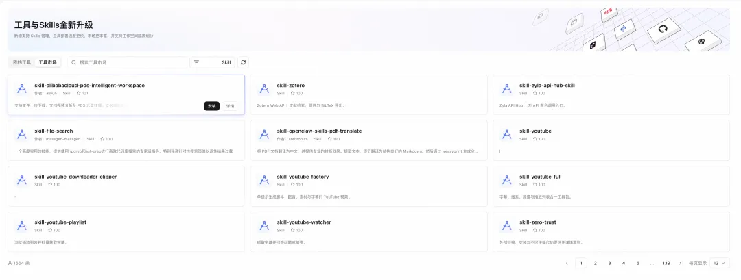Switch to the 我的工具 tab
The height and width of the screenshot is (280, 741).
[22, 62]
